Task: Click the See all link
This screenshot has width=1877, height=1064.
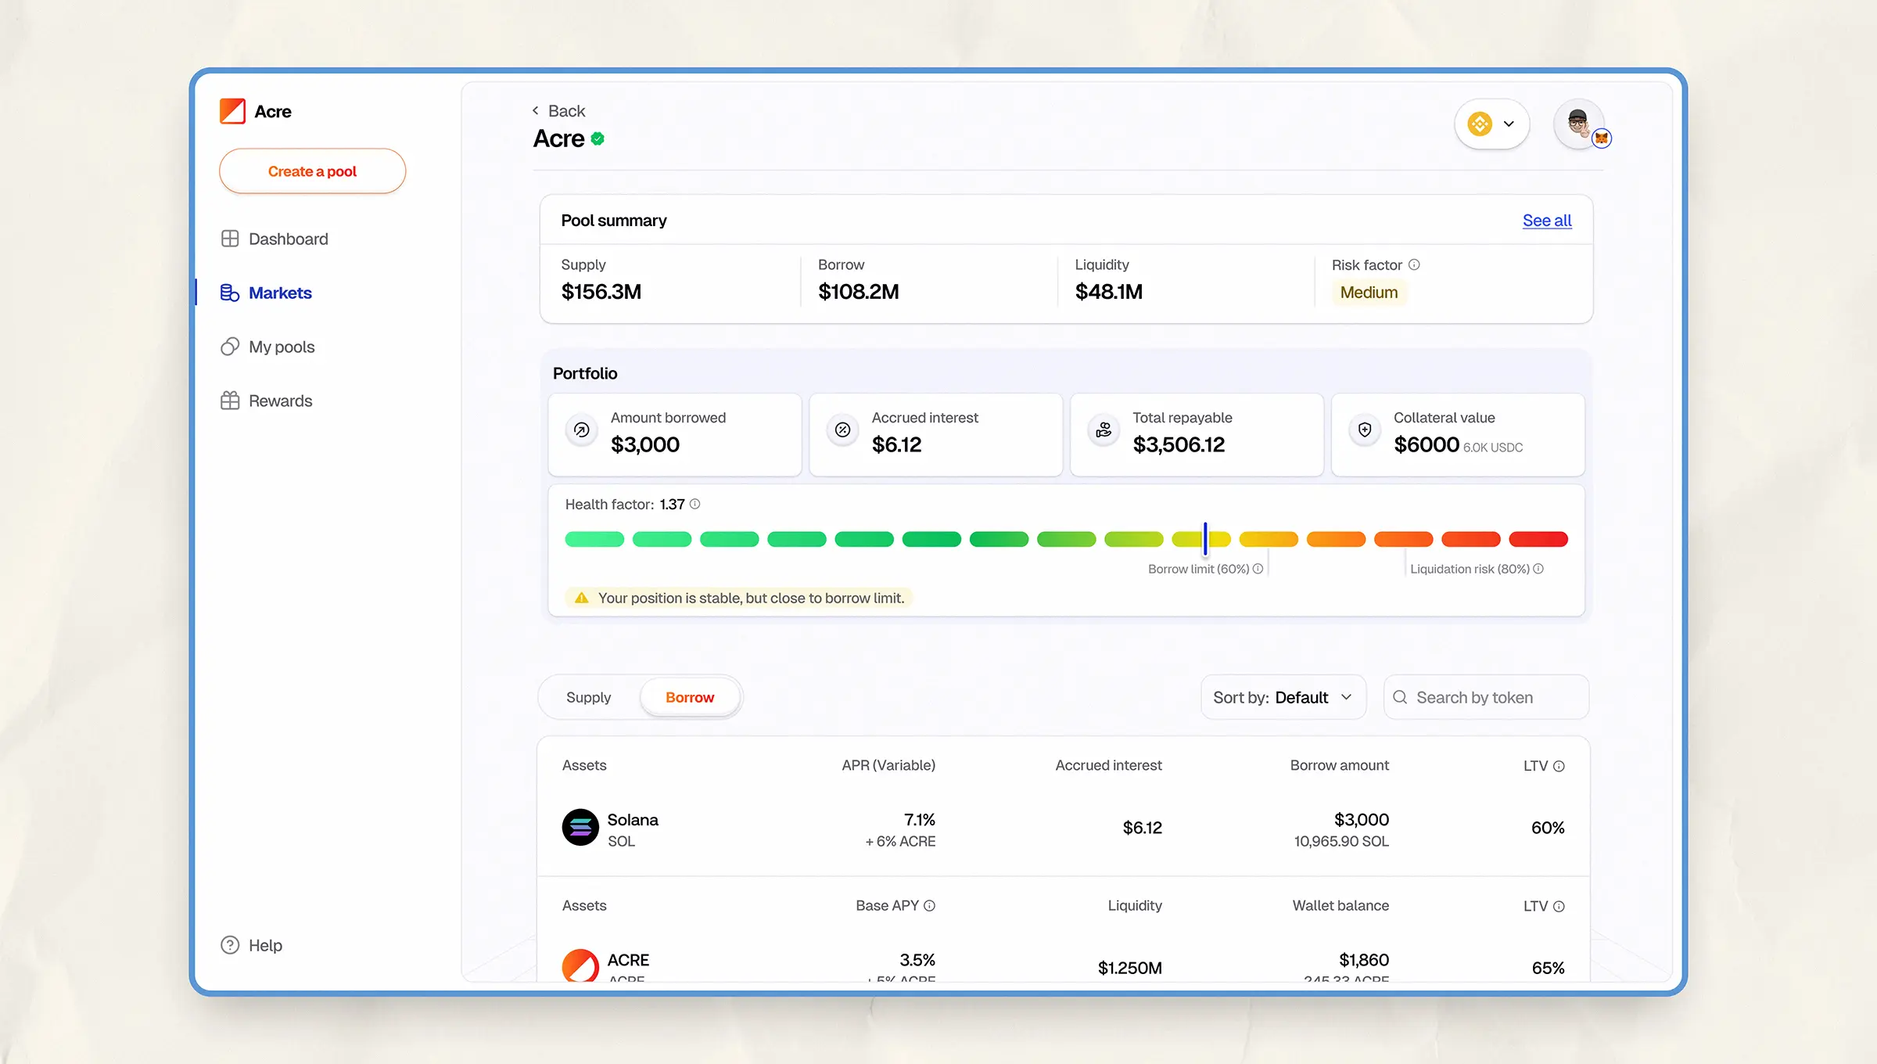Action: [1547, 221]
